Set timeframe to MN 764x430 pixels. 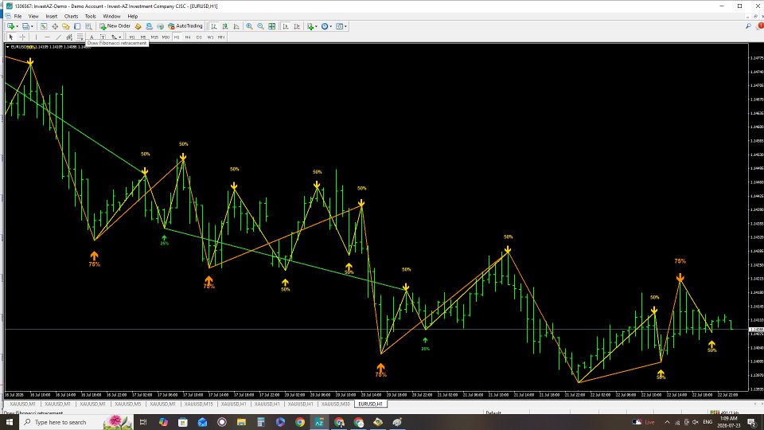tap(221, 37)
